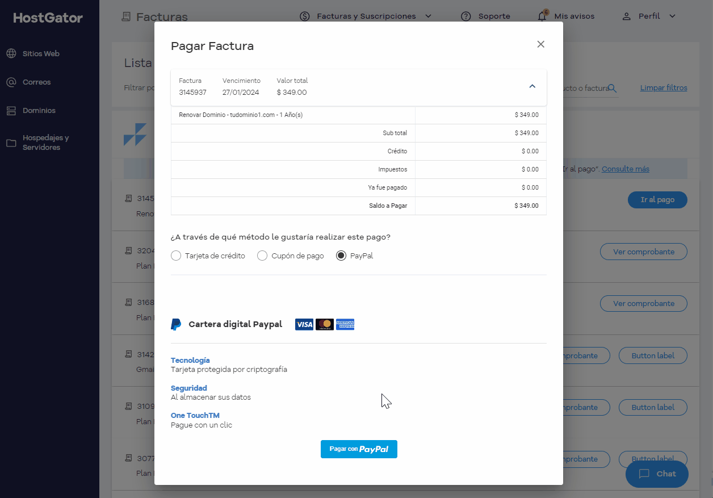Click the One TouchTM heading
This screenshot has height=498, width=713.
tap(195, 416)
